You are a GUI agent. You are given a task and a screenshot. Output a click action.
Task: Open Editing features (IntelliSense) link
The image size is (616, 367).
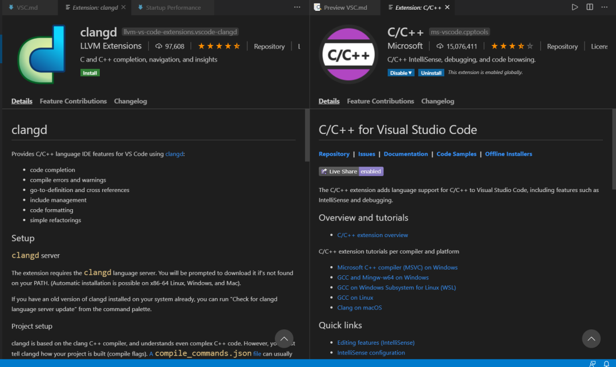(376, 342)
